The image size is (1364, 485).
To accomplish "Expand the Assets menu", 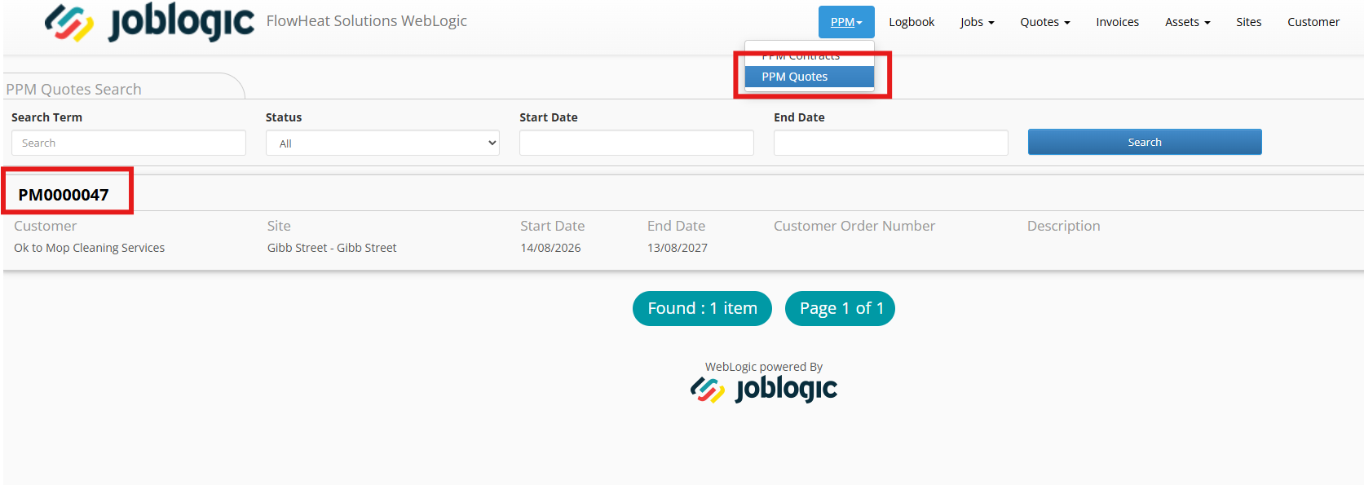I will point(1187,22).
